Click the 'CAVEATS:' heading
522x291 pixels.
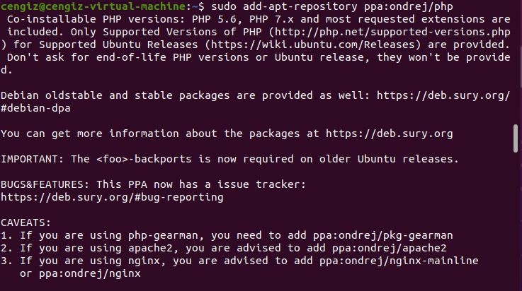point(26,222)
